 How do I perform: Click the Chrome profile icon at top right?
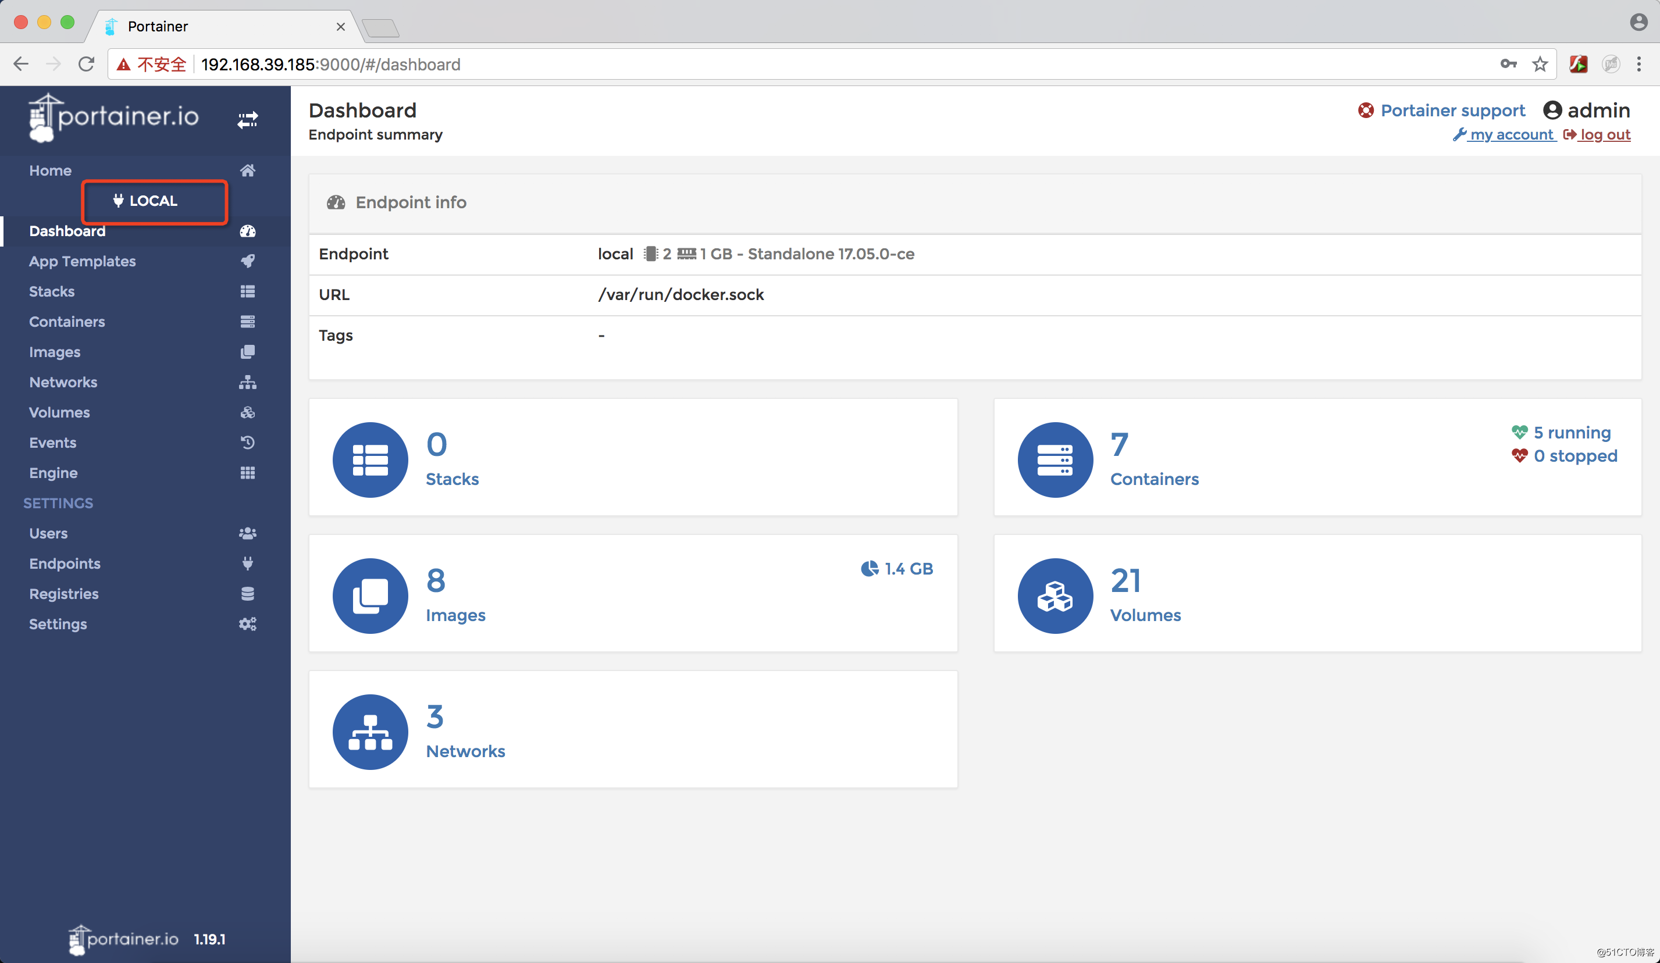pyautogui.click(x=1639, y=23)
